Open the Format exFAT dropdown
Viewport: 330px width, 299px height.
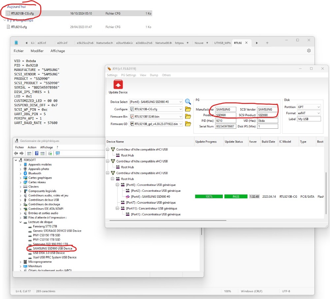point(318,113)
